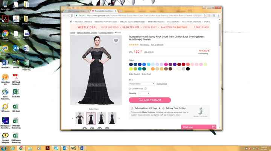Switch to Chrome in the taskbar
This screenshot has width=271, height=151.
tap(21, 148)
